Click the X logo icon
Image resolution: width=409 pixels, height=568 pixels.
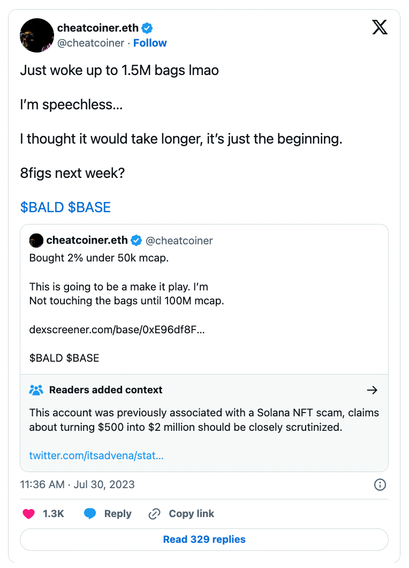pos(380,28)
